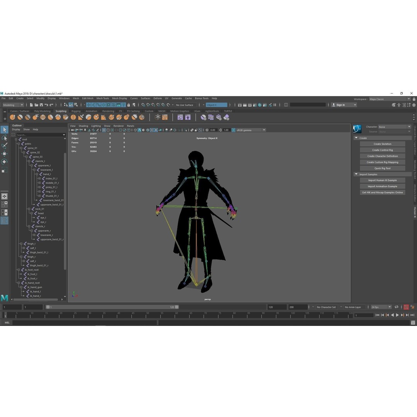Click the Outliner vertical scrollbar
The height and width of the screenshot is (417, 417).
pos(65,212)
